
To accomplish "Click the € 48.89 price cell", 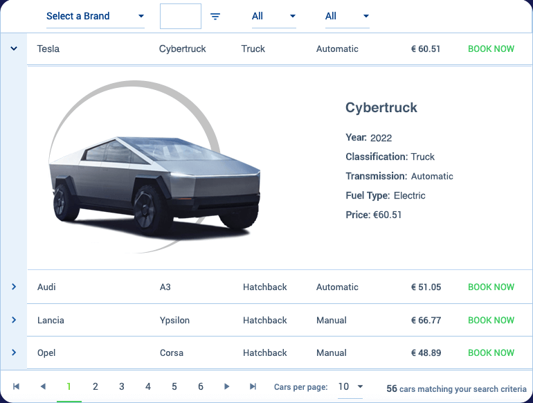I will 426,353.
